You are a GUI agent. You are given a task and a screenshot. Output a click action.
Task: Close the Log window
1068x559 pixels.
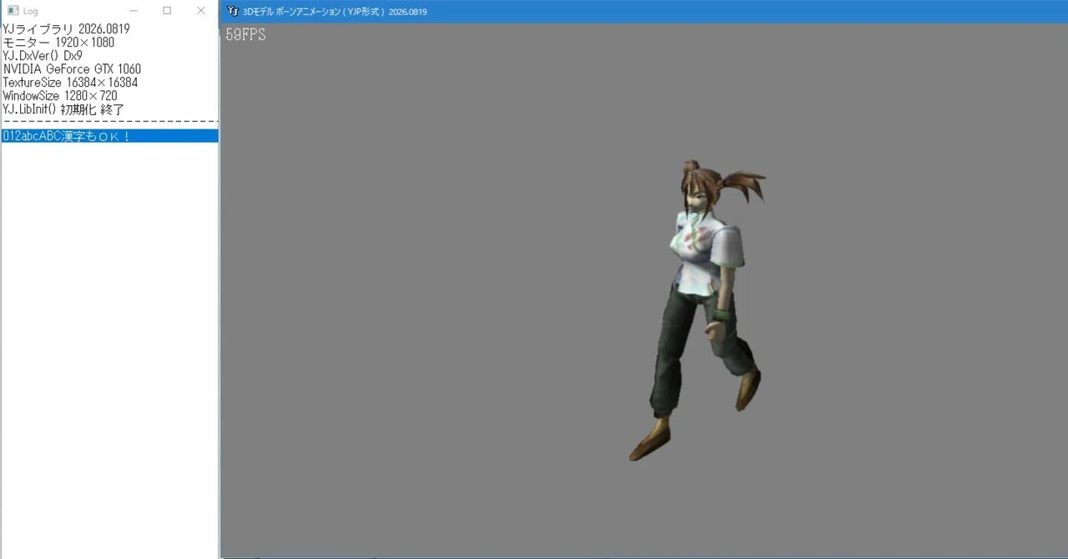point(201,11)
